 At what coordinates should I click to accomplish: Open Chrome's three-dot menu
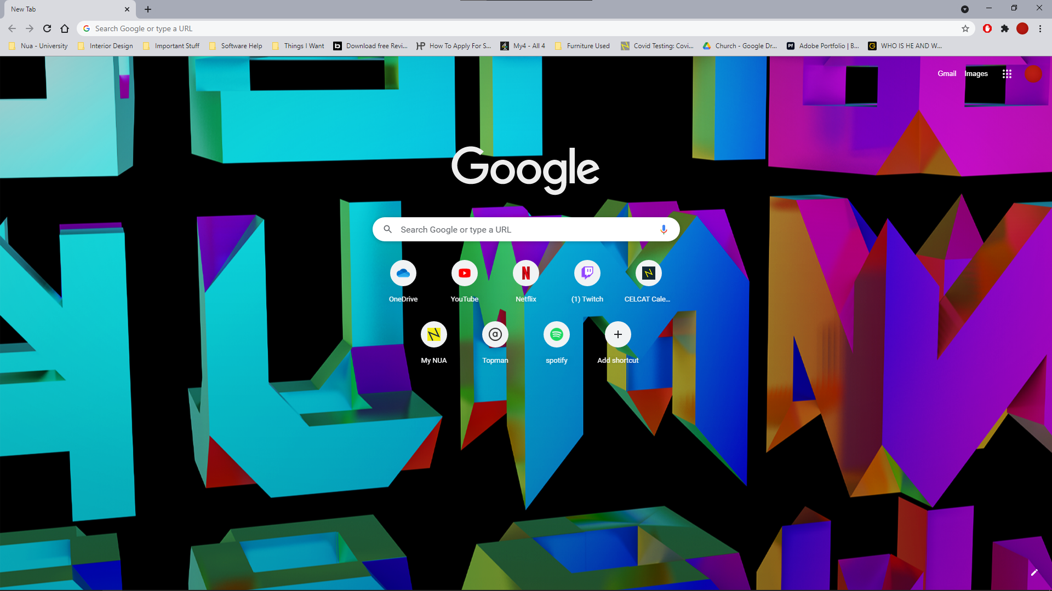[x=1040, y=28]
